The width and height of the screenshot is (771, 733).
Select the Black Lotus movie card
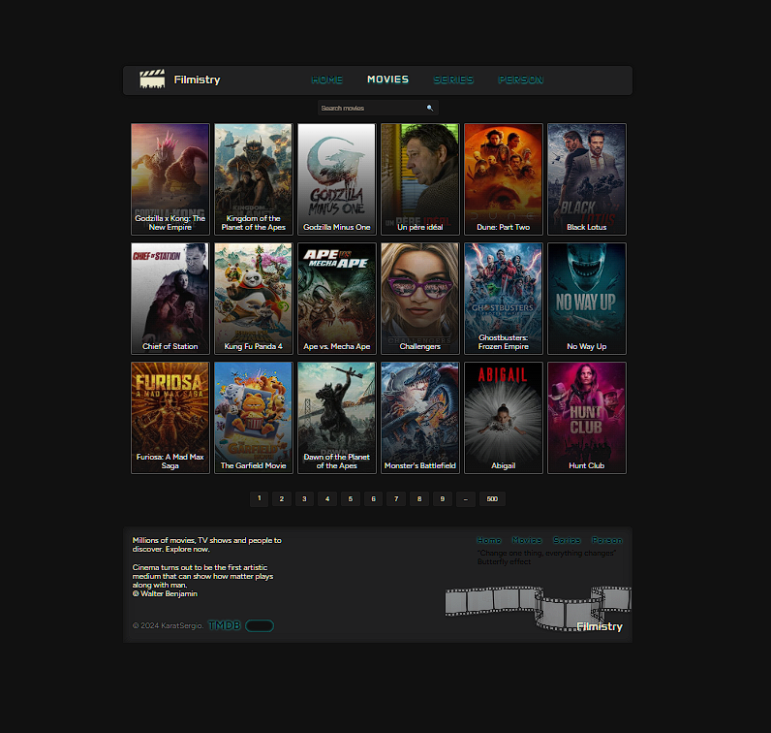(x=587, y=179)
